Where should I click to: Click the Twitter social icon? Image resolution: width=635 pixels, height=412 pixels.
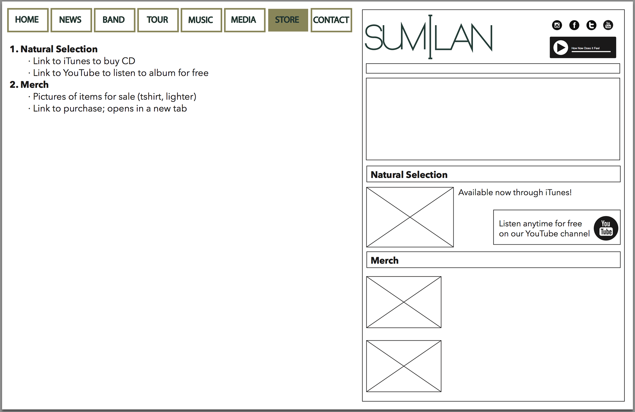pyautogui.click(x=591, y=25)
